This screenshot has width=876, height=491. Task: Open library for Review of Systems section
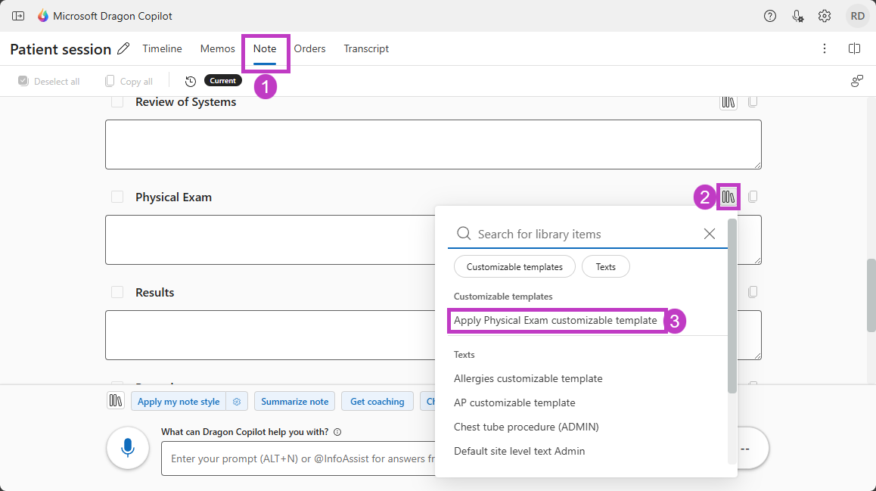point(728,102)
